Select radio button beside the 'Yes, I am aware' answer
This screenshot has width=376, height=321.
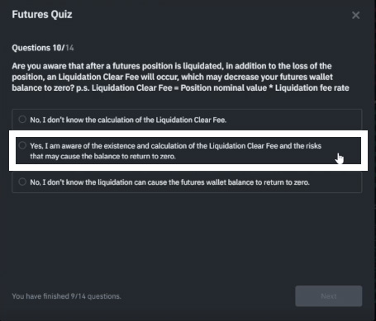[22, 145]
